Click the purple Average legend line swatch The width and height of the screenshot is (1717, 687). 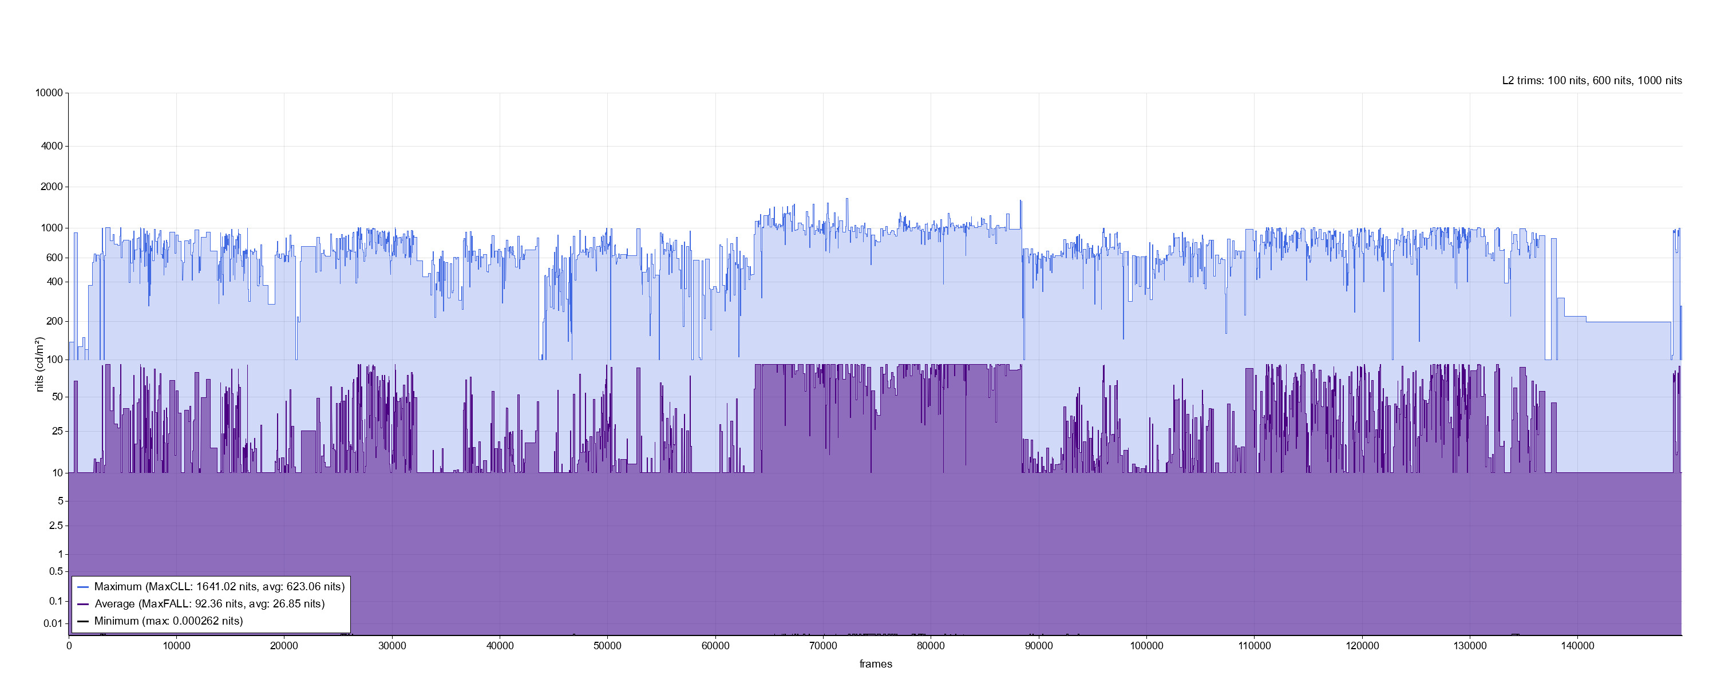tap(84, 605)
